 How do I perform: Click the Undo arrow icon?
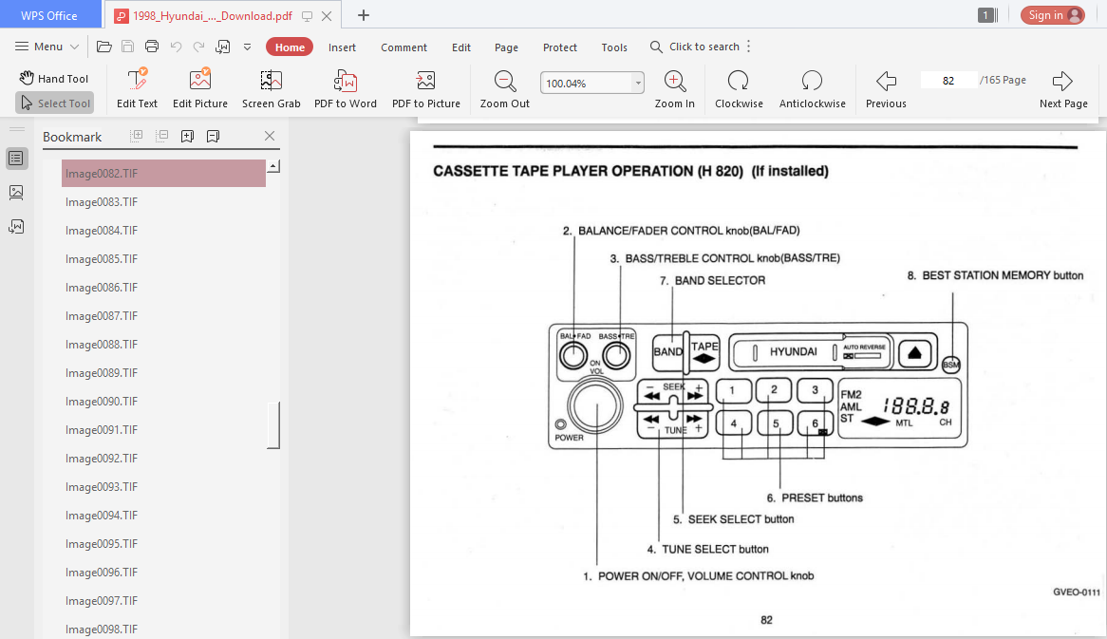click(x=176, y=47)
